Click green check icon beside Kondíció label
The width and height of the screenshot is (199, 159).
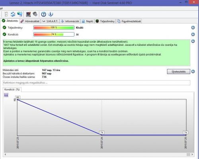click(4, 34)
